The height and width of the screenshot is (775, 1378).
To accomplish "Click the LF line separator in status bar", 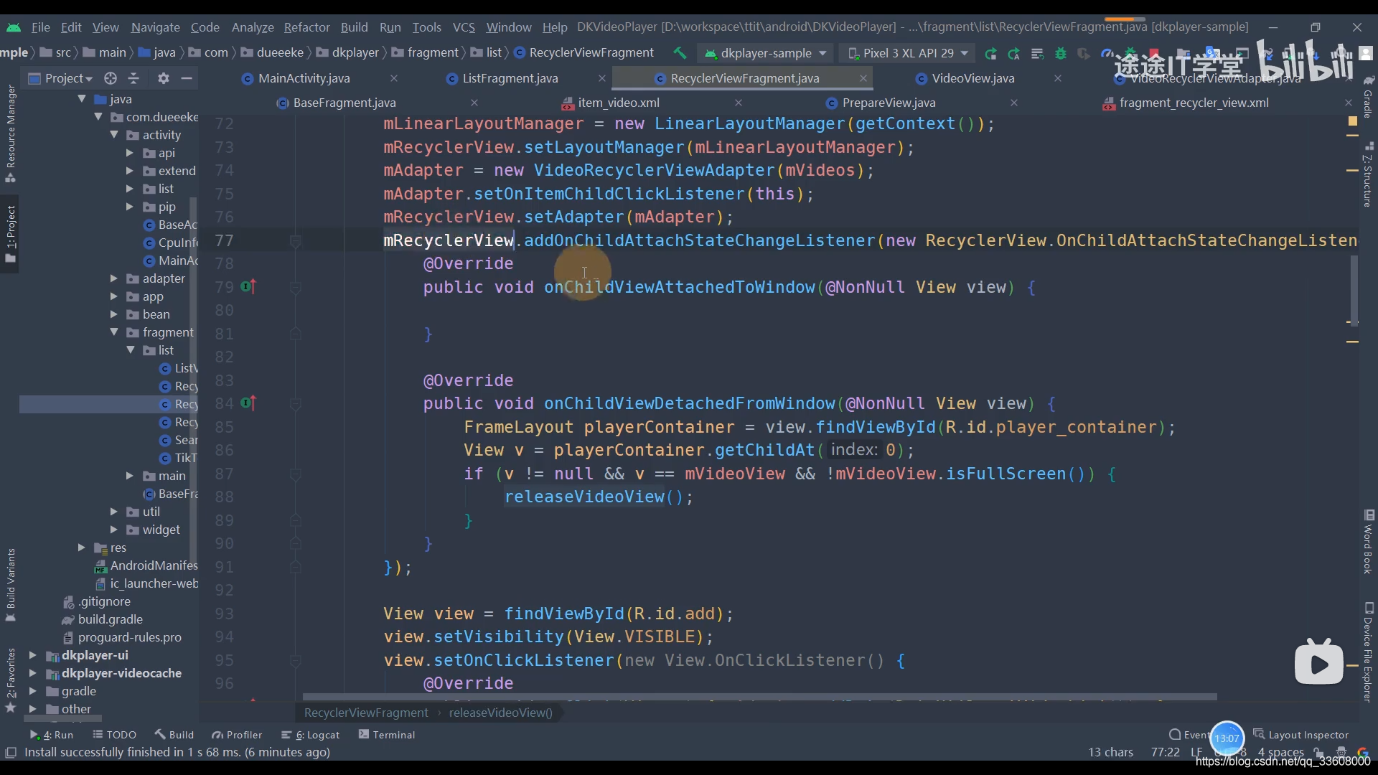I will 1196,752.
